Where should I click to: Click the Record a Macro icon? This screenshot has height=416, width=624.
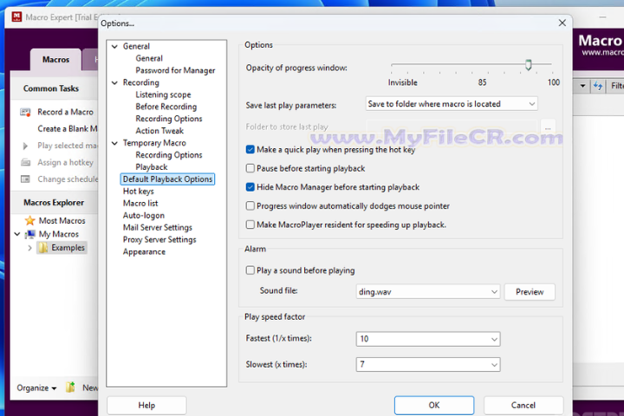(25, 113)
